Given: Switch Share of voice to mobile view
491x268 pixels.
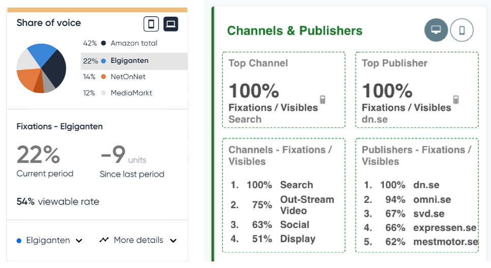Looking at the screenshot, I should [x=151, y=24].
